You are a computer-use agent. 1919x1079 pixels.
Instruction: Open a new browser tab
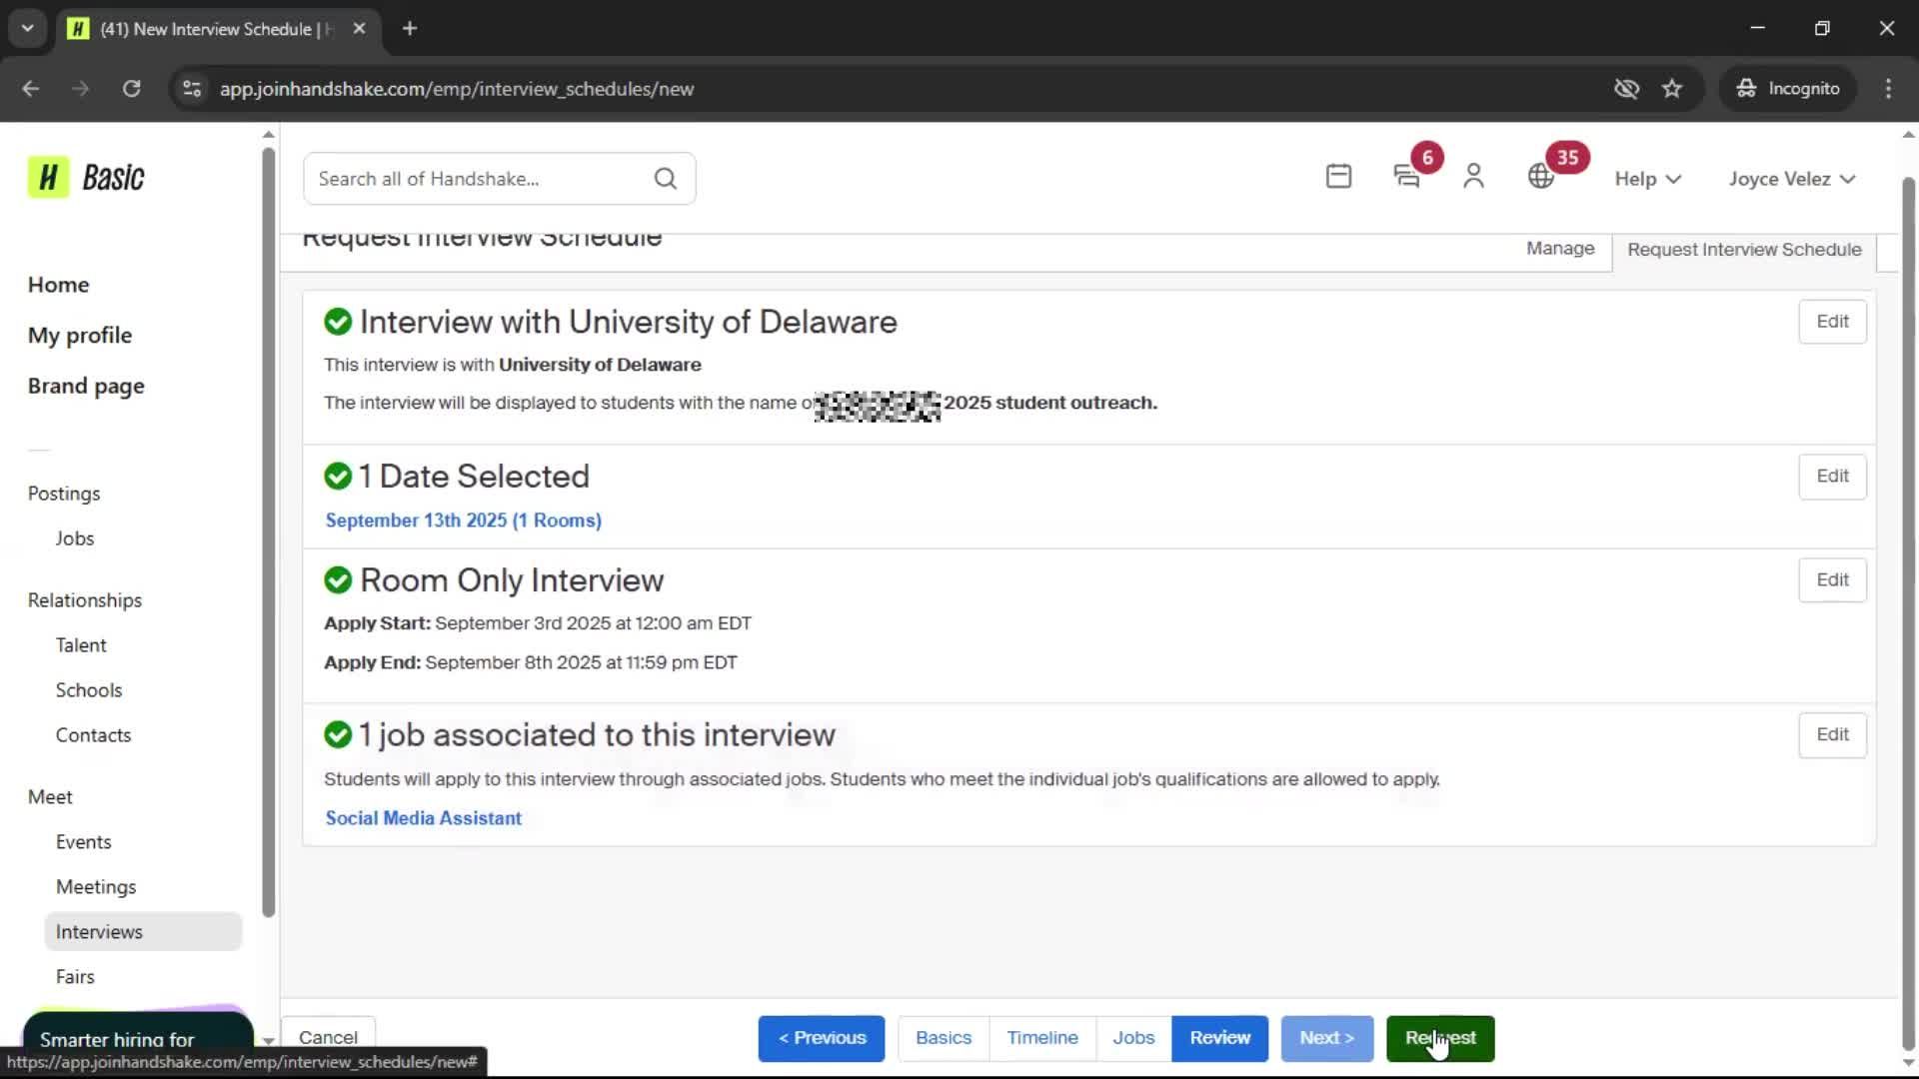(410, 29)
